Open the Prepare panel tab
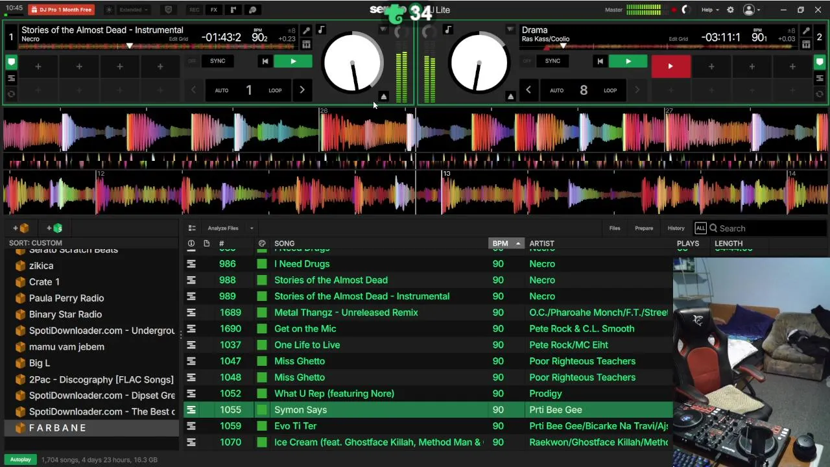The height and width of the screenshot is (467, 830). [x=644, y=228]
